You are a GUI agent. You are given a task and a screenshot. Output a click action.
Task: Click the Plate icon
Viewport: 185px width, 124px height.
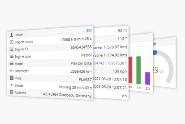[11, 78]
